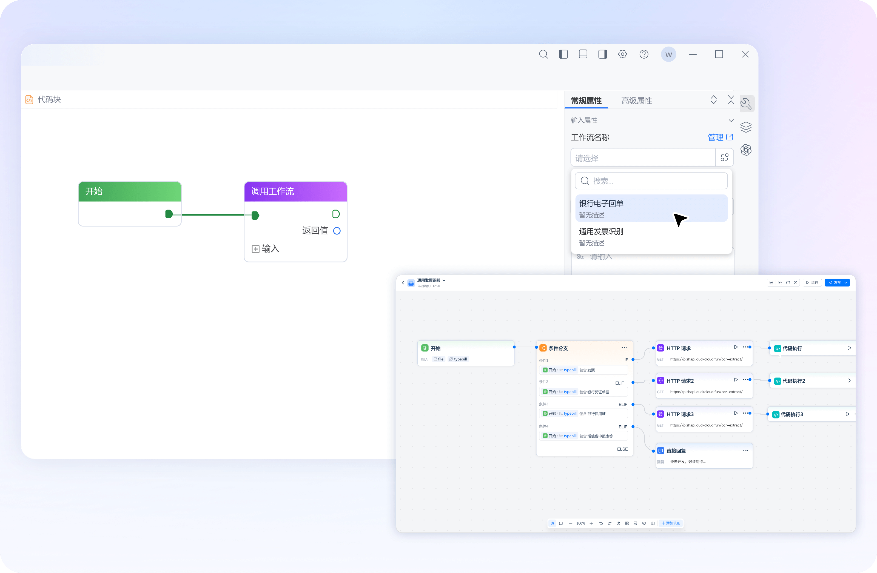Click the export image icon in the toolbar
Image resolution: width=877 pixels, height=573 pixels.
click(636, 524)
